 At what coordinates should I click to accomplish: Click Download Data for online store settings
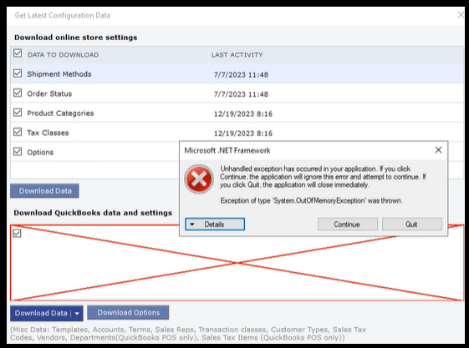pyautogui.click(x=44, y=191)
